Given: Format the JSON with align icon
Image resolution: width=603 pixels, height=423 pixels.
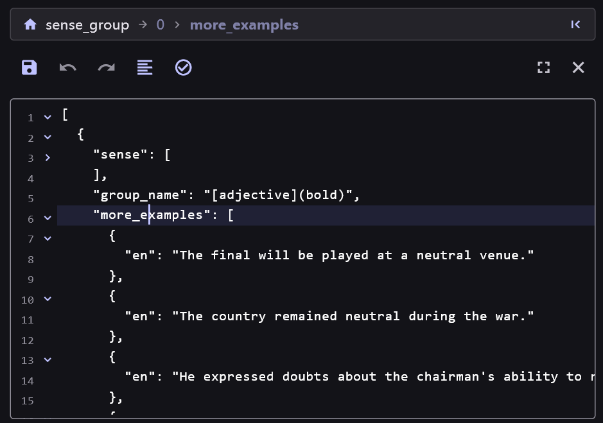Looking at the screenshot, I should 144,67.
